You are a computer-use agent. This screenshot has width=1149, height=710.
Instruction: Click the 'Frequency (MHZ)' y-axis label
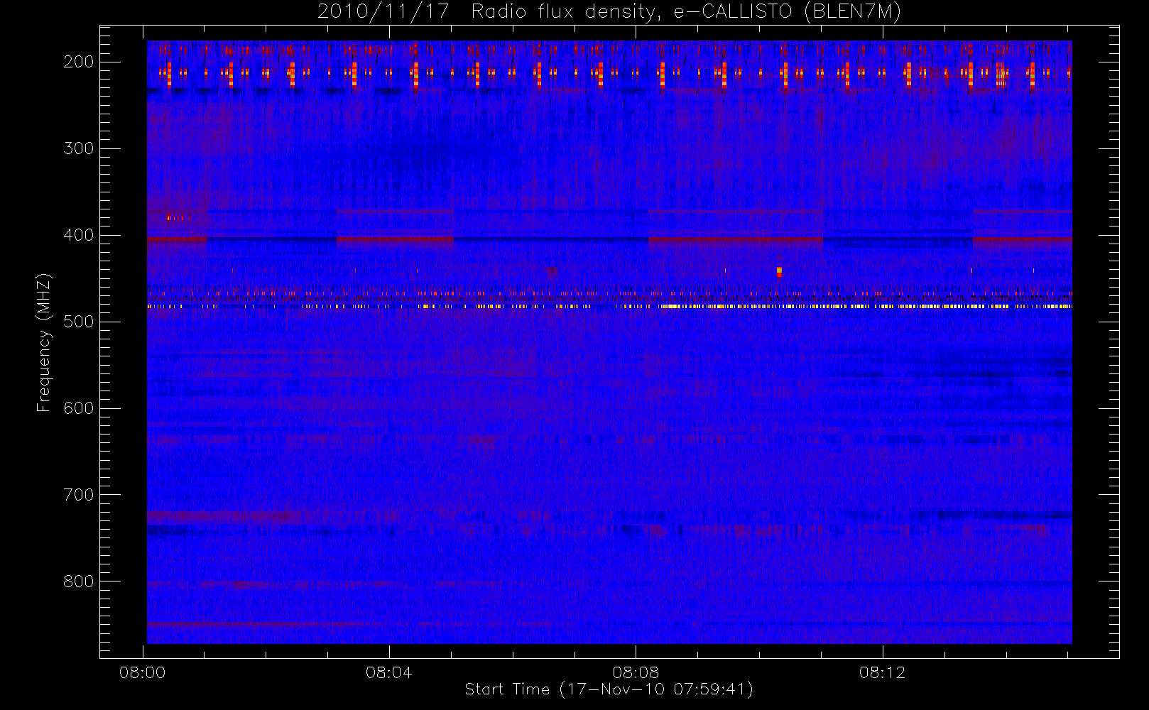point(44,342)
